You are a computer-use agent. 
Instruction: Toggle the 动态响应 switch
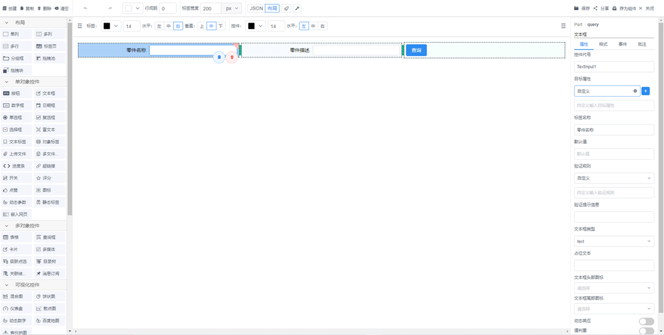pyautogui.click(x=646, y=321)
